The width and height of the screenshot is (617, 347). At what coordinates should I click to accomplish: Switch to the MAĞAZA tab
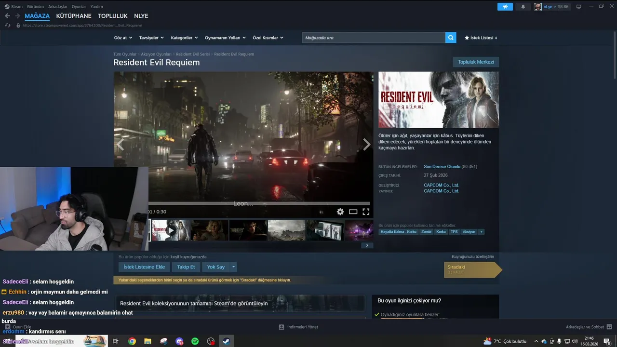point(37,16)
